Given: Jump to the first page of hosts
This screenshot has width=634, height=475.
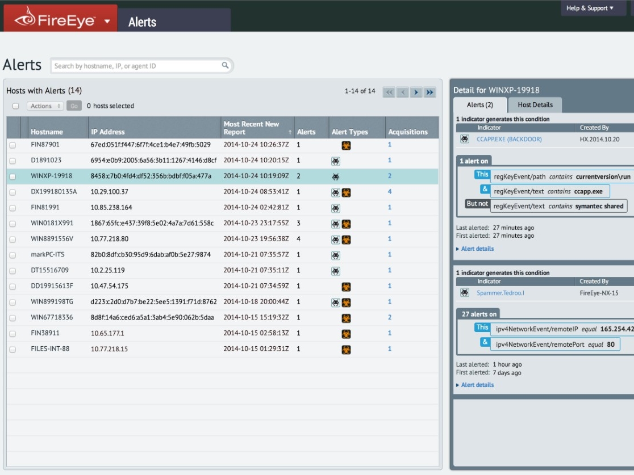Looking at the screenshot, I should 389,92.
